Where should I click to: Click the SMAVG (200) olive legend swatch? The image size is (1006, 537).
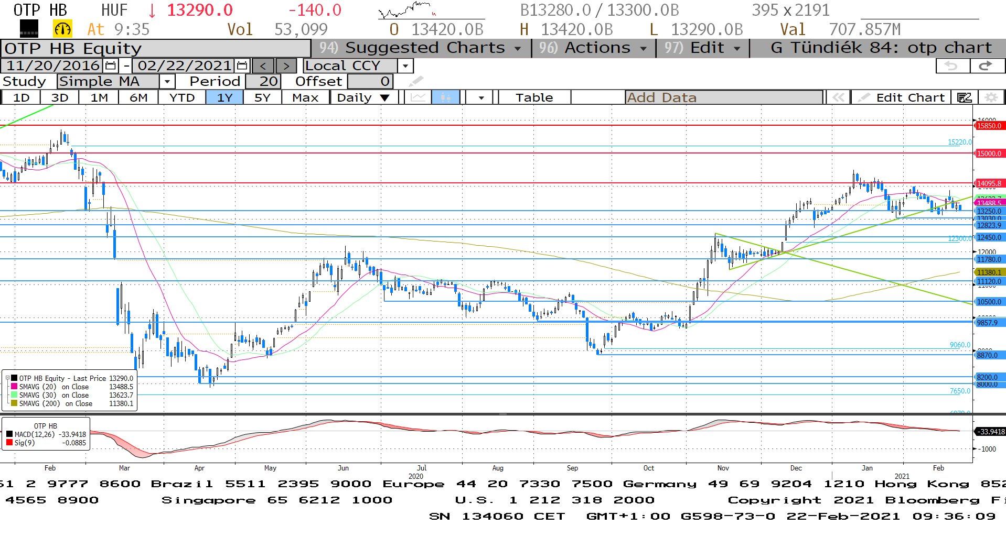[x=14, y=403]
